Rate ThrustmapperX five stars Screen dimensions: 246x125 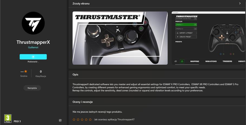(x=90, y=120)
